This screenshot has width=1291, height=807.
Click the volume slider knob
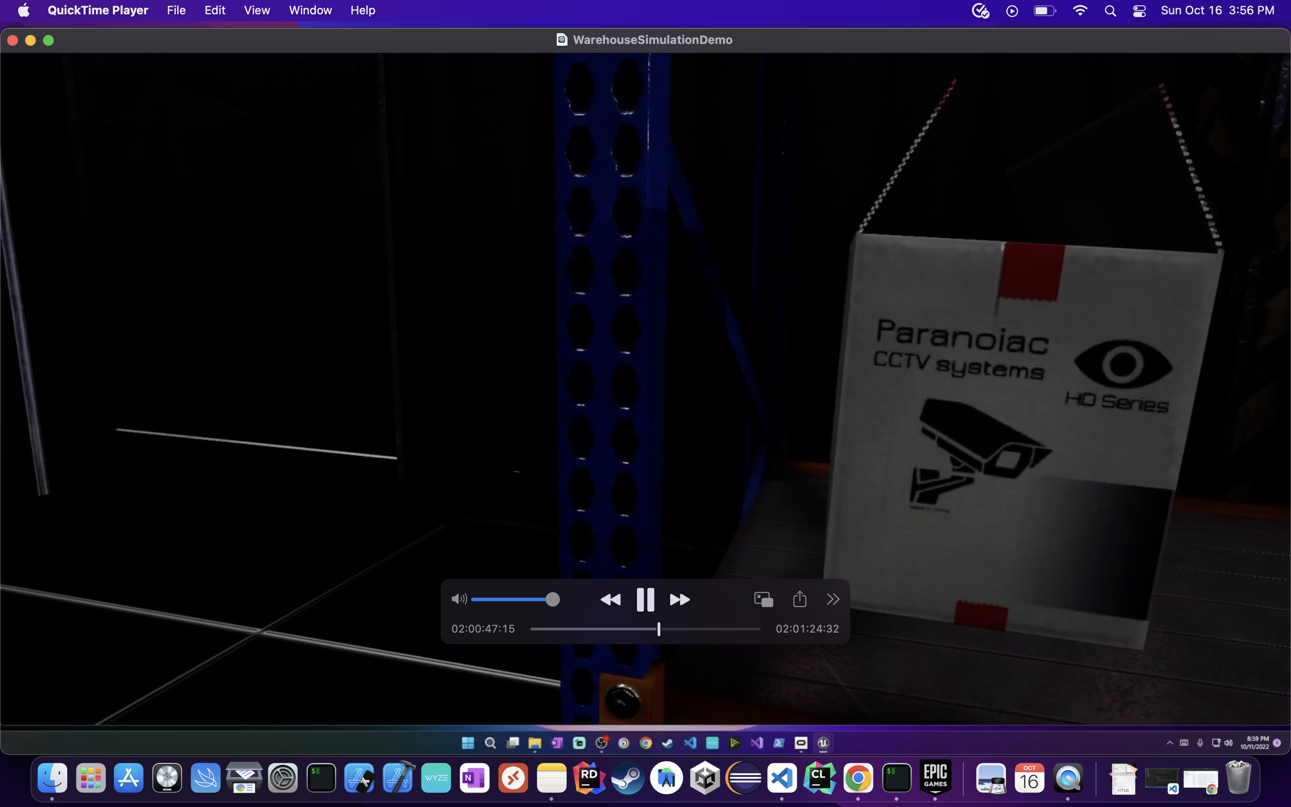[553, 599]
